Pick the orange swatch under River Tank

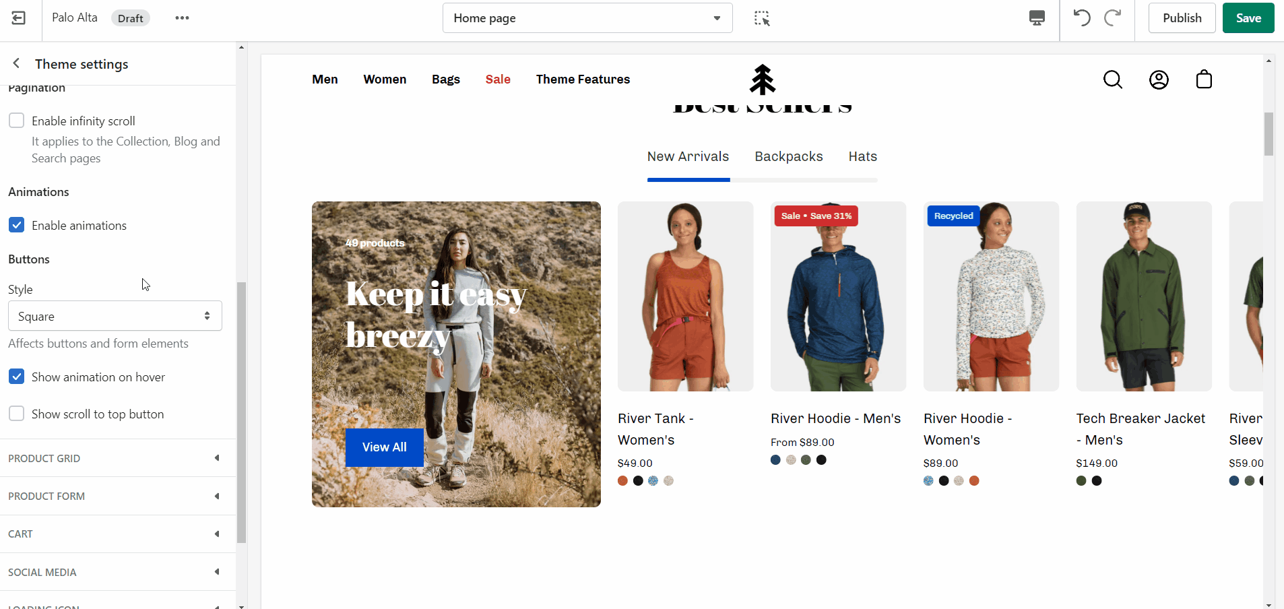click(622, 481)
